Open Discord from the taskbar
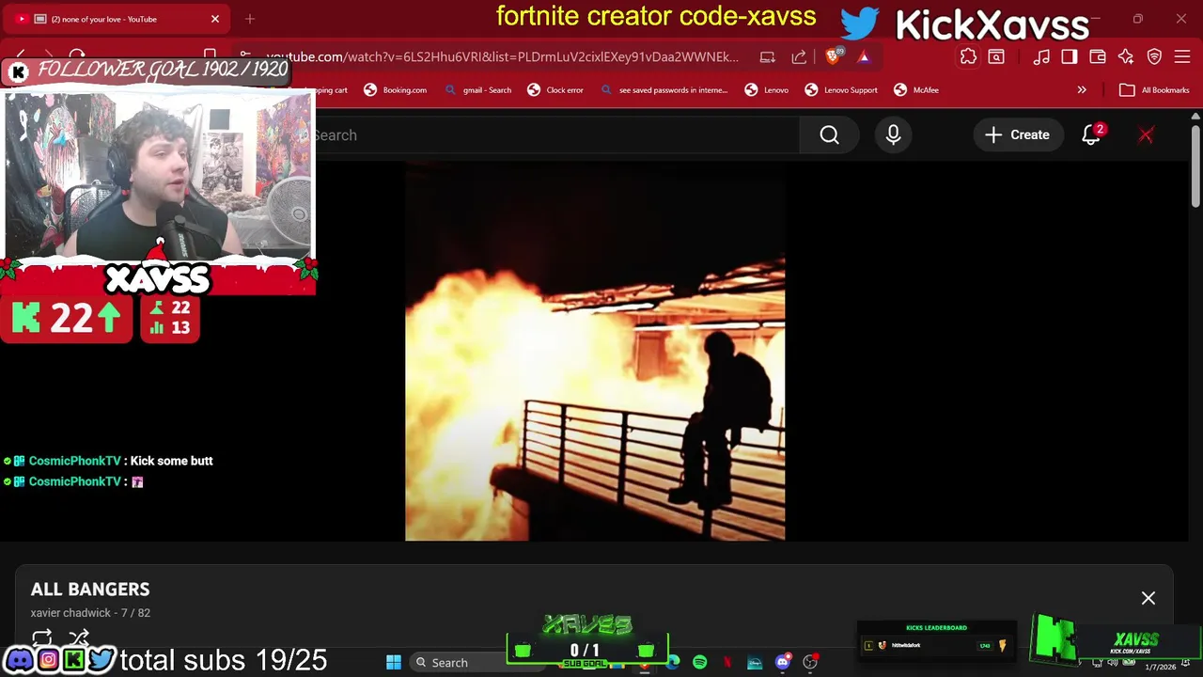The width and height of the screenshot is (1203, 677). pos(782,663)
